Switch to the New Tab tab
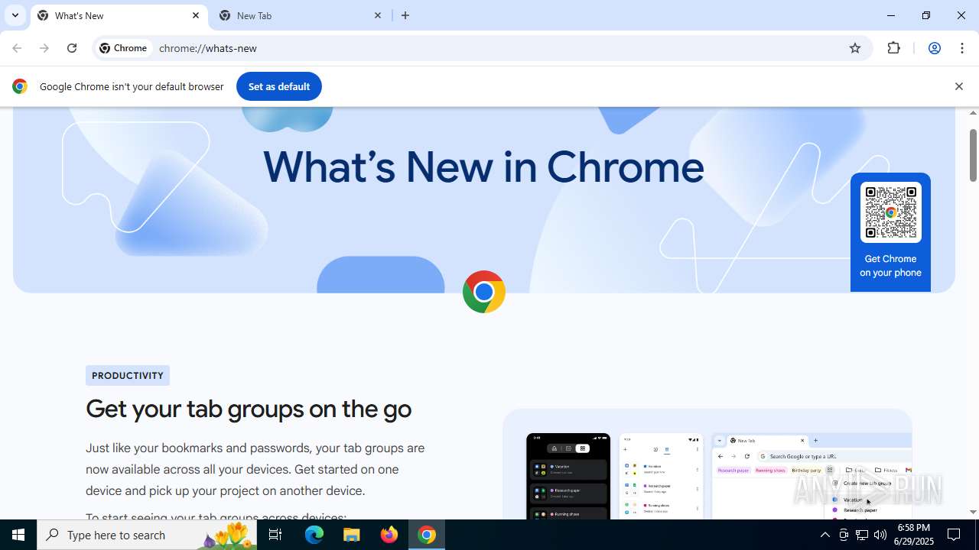The width and height of the screenshot is (979, 550). 301,15
